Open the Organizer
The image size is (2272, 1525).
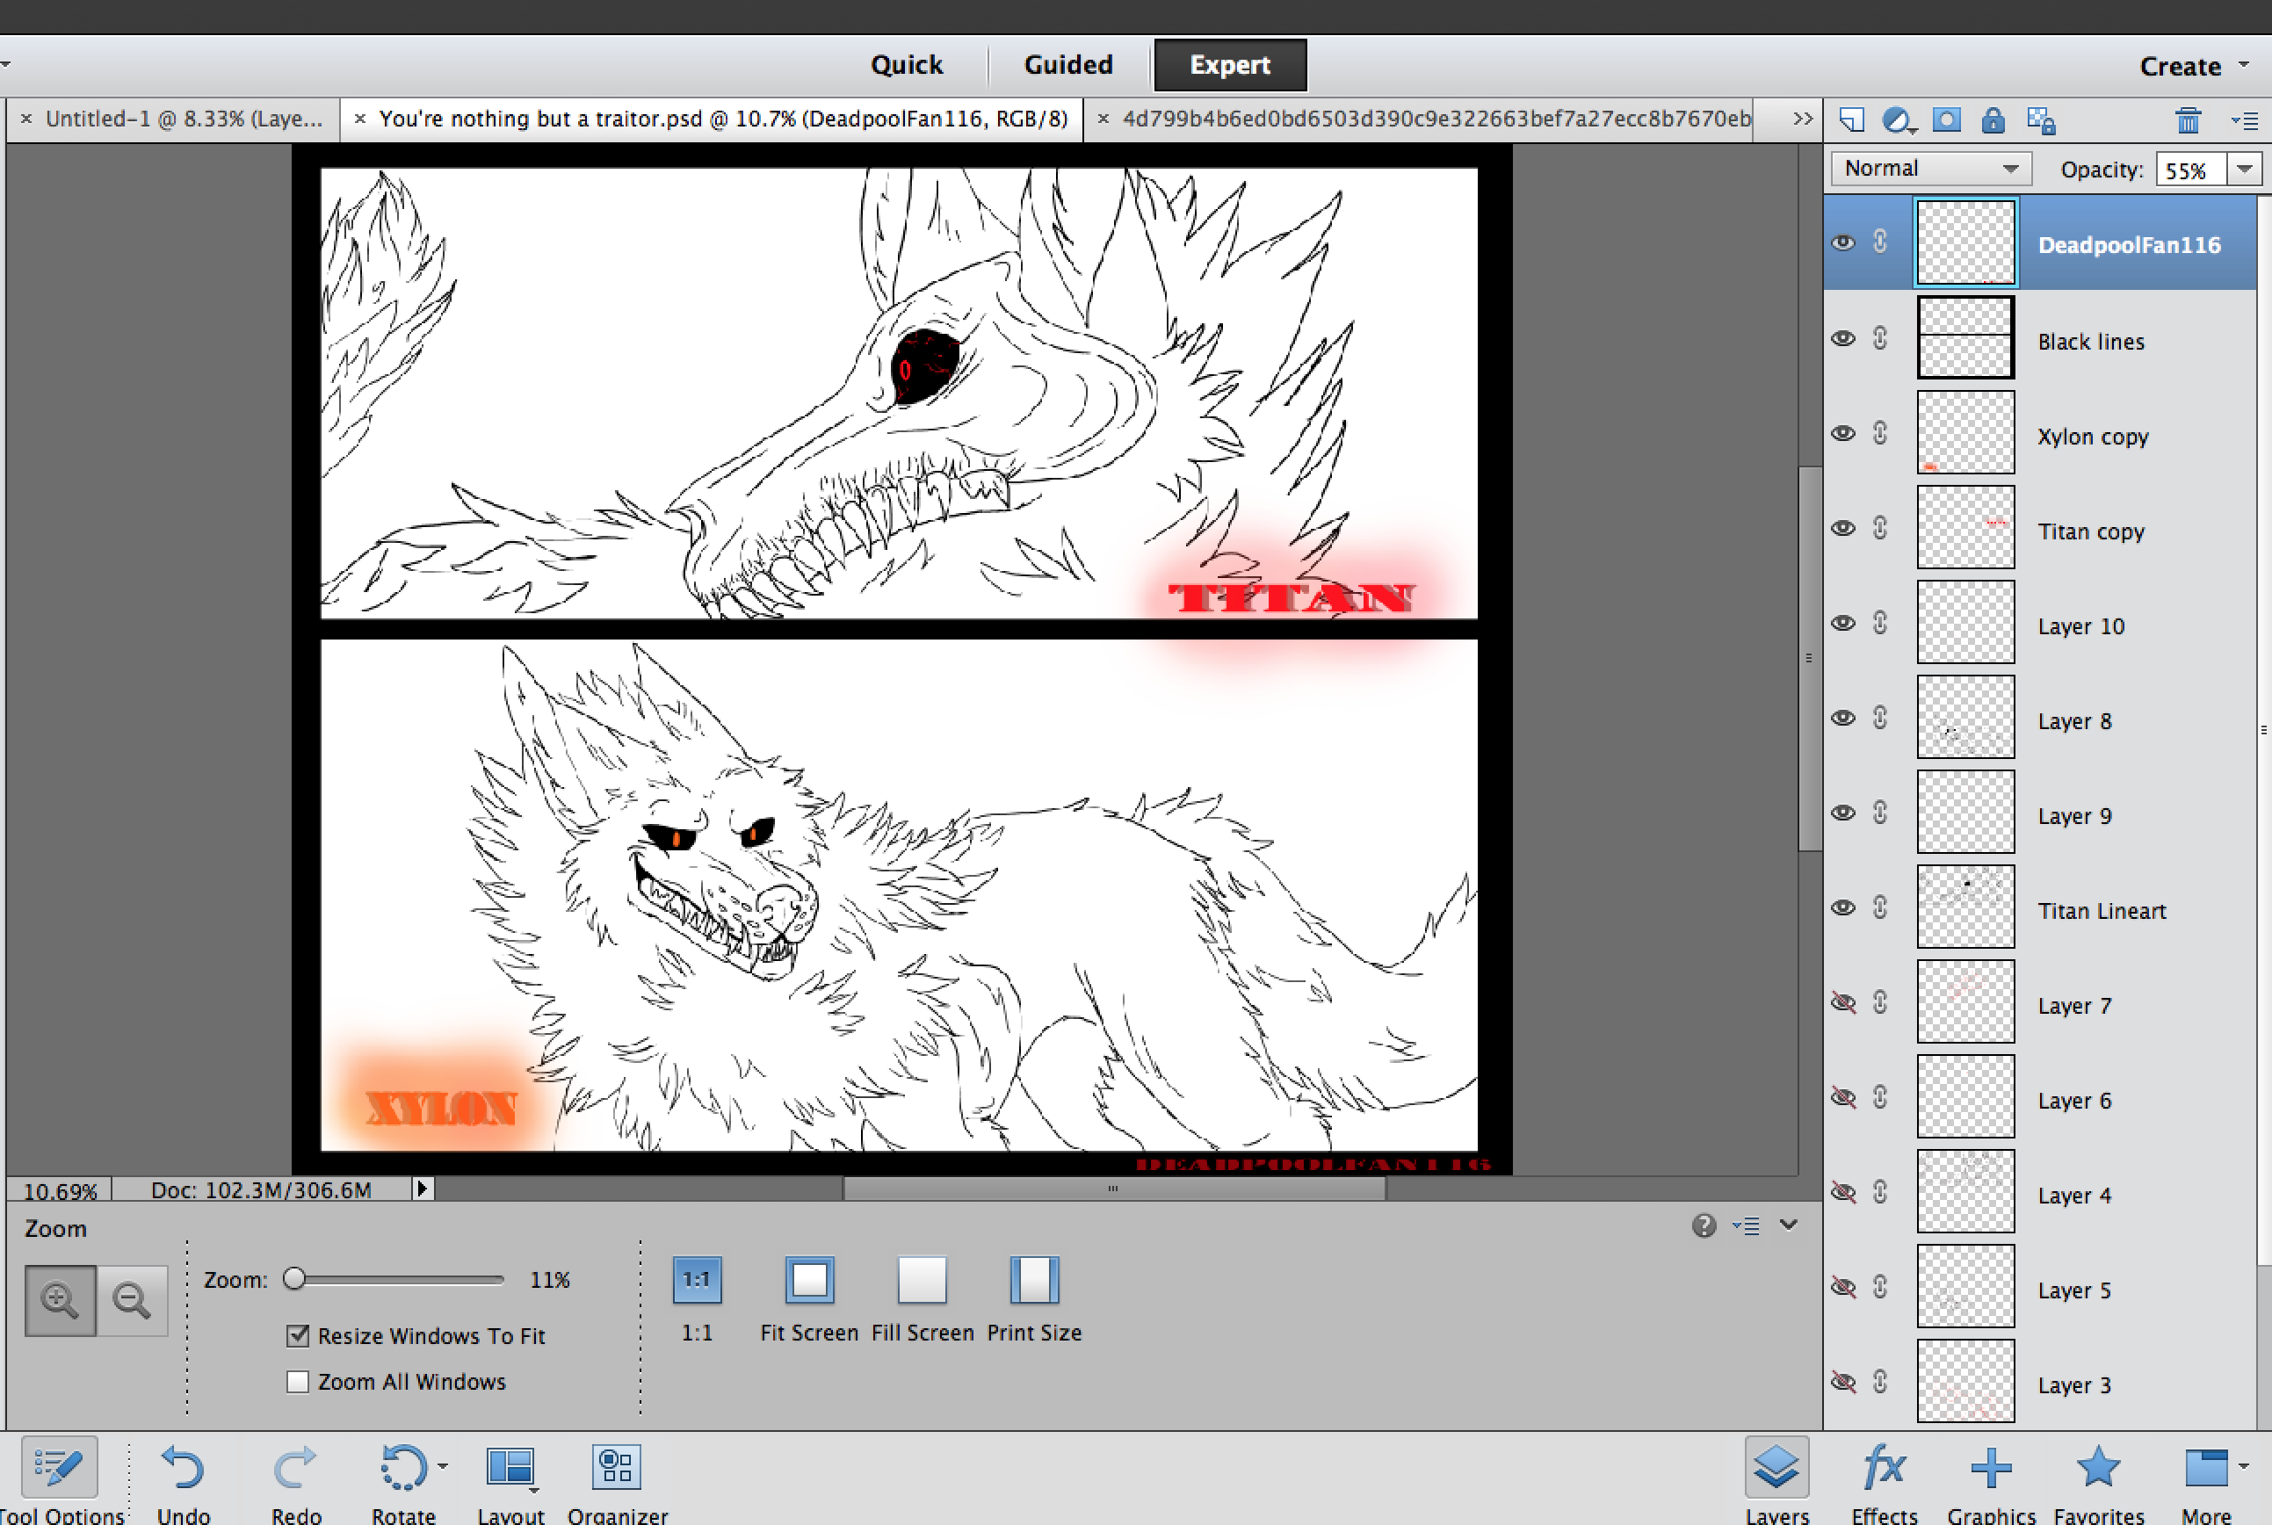[x=617, y=1468]
